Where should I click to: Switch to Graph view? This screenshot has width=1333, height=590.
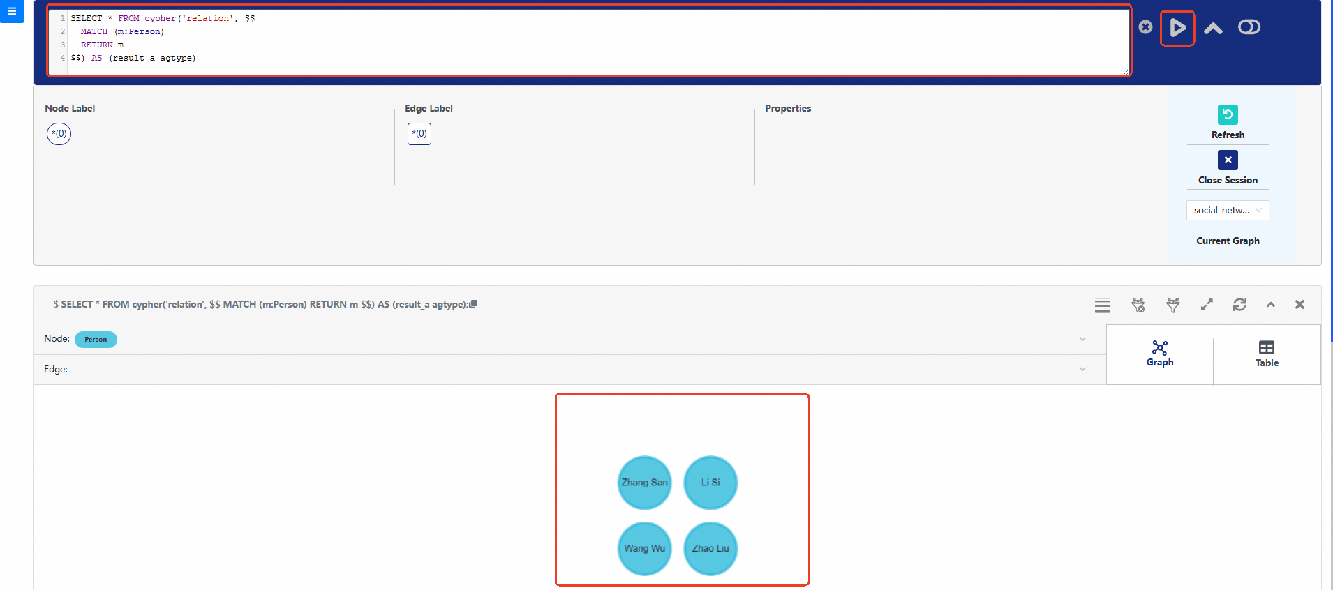click(1160, 354)
